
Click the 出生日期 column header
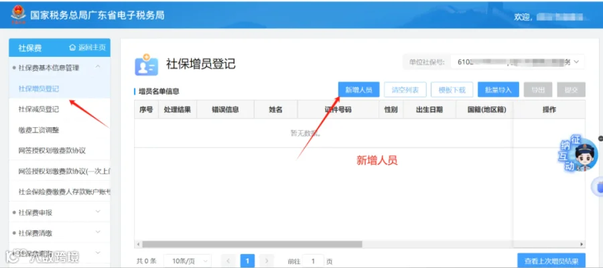[429, 110]
